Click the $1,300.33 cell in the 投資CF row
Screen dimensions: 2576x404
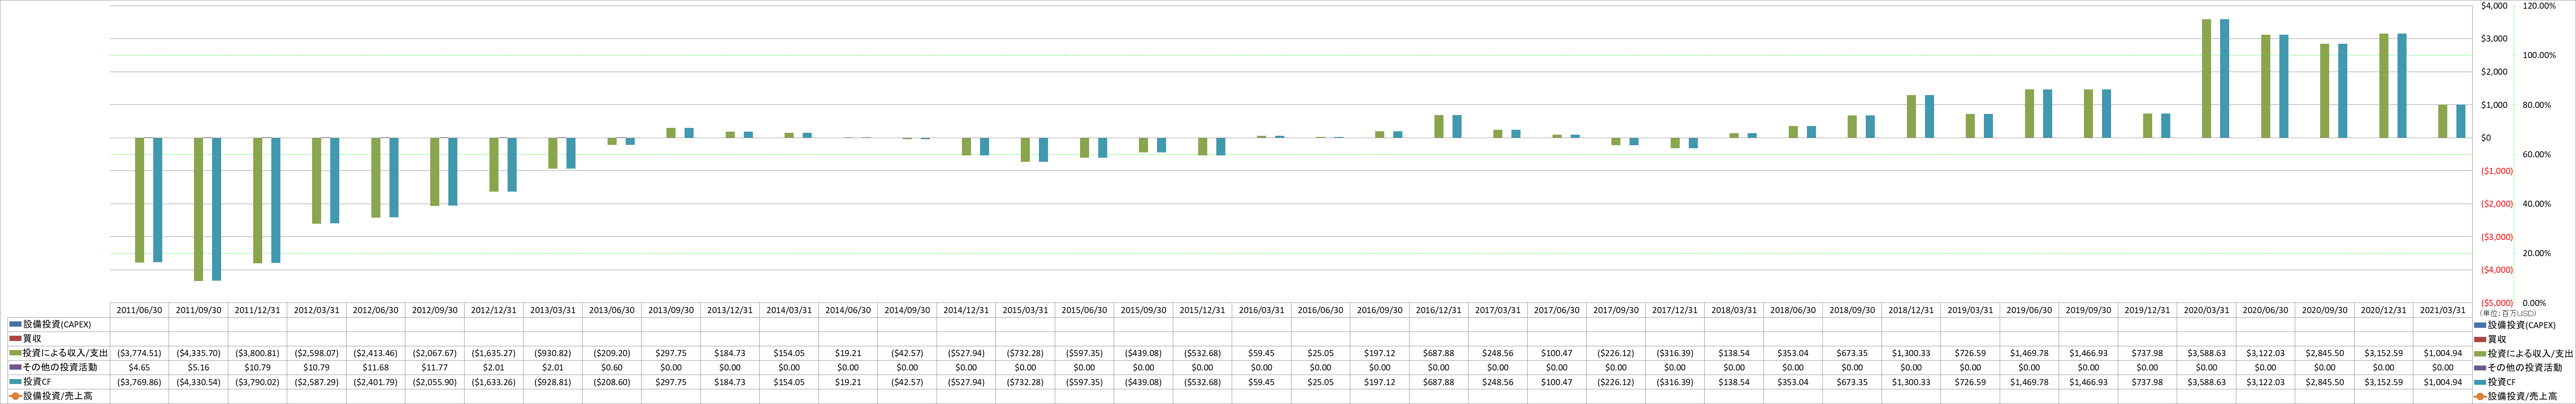click(1911, 382)
